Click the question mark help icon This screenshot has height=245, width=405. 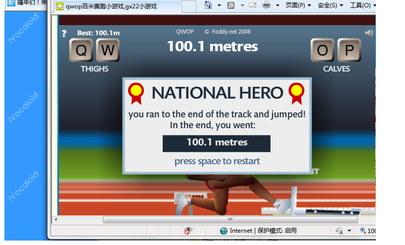(64, 34)
